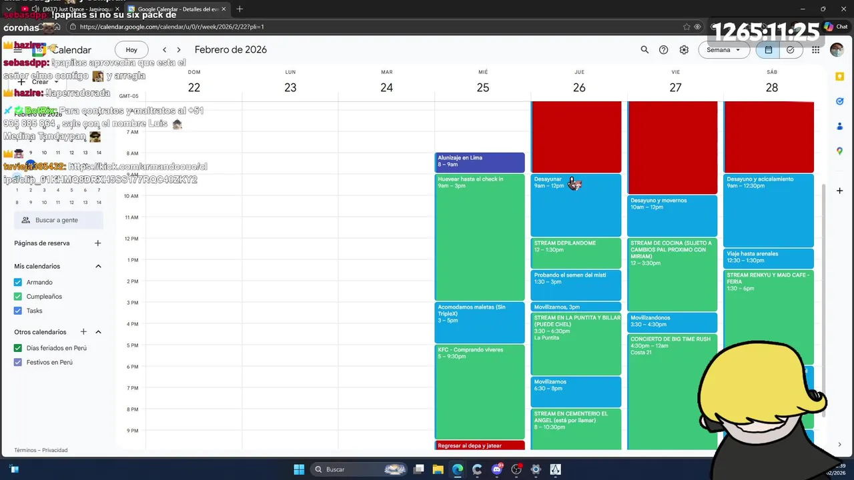
Task: Open the Help question mark menu
Action: [x=664, y=50]
